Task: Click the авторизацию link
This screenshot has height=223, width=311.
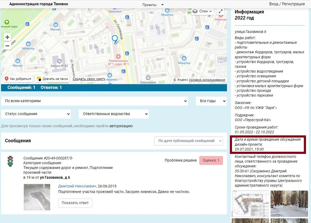Action: pos(121,126)
